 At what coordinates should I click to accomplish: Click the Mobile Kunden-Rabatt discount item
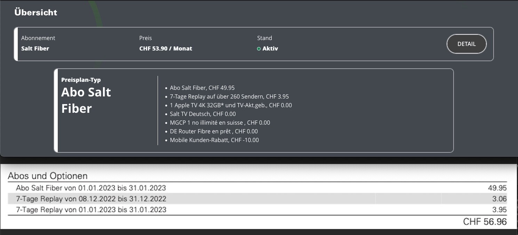(214, 140)
